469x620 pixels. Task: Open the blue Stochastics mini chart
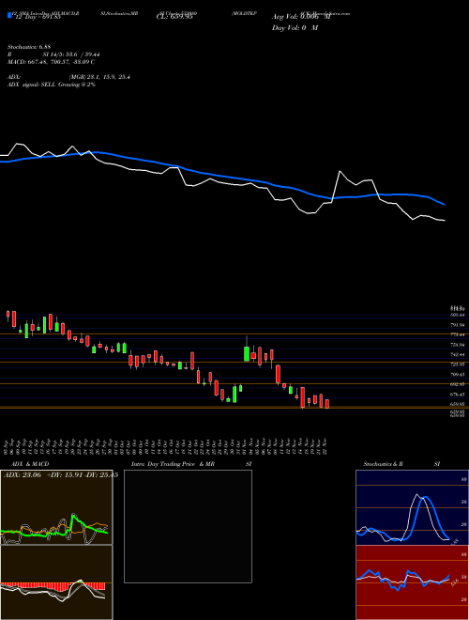[x=412, y=507]
